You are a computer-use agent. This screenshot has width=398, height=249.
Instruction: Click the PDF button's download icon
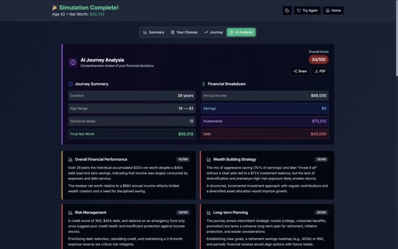317,71
